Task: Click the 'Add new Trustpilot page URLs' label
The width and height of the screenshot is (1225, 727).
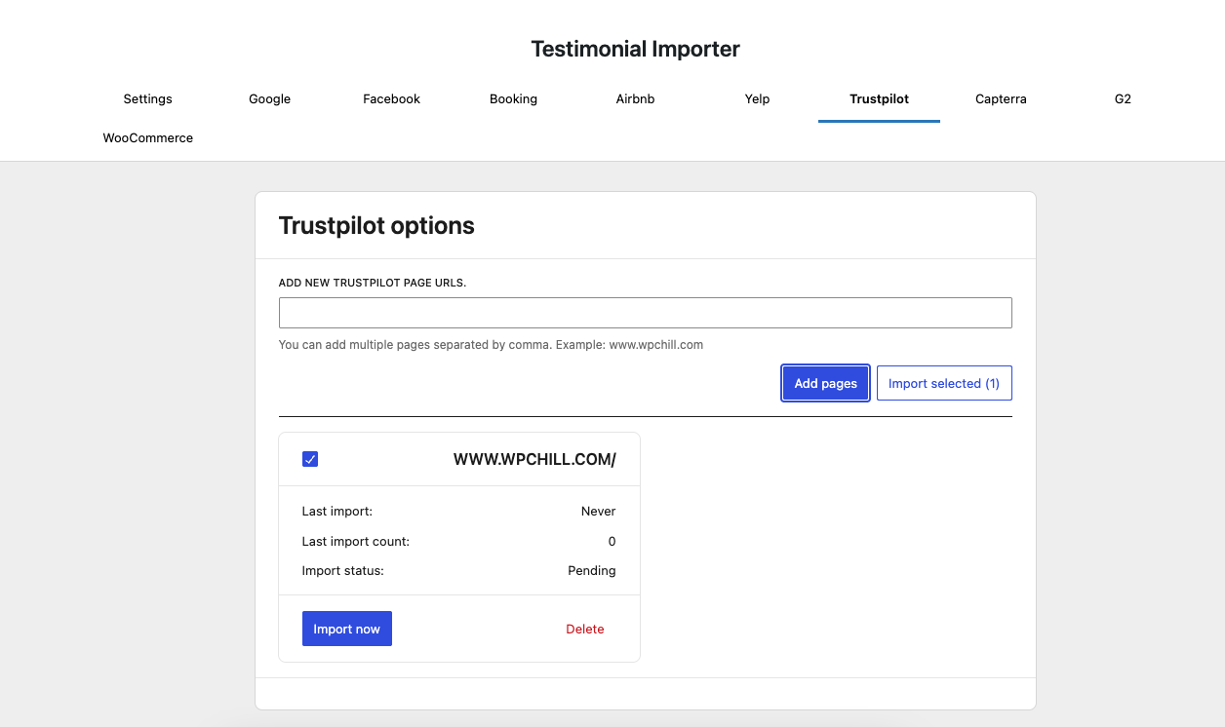Action: click(373, 283)
